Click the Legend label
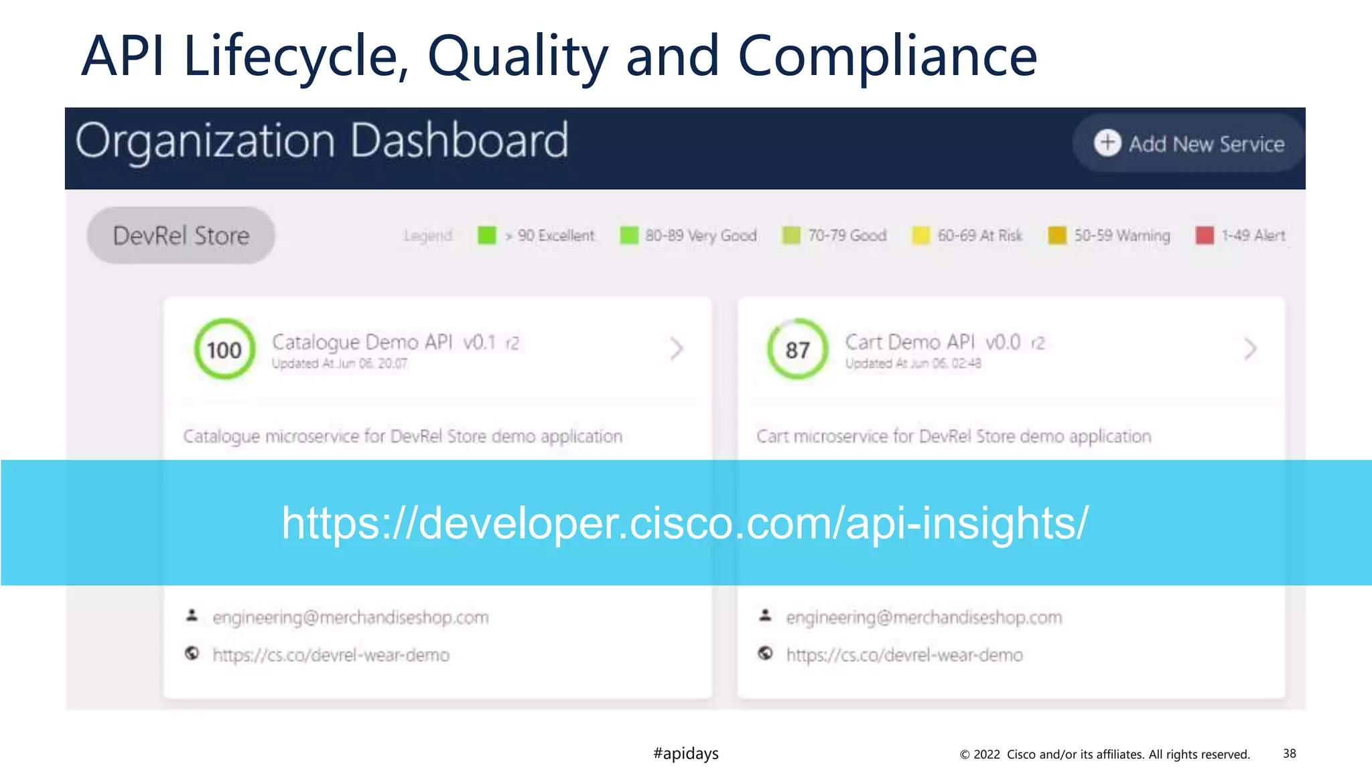The width and height of the screenshot is (1372, 772). coord(428,236)
